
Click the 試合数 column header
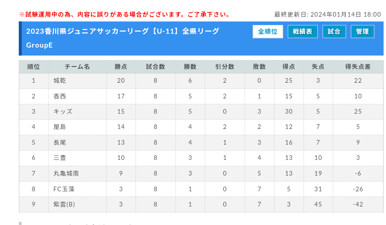[x=155, y=67]
